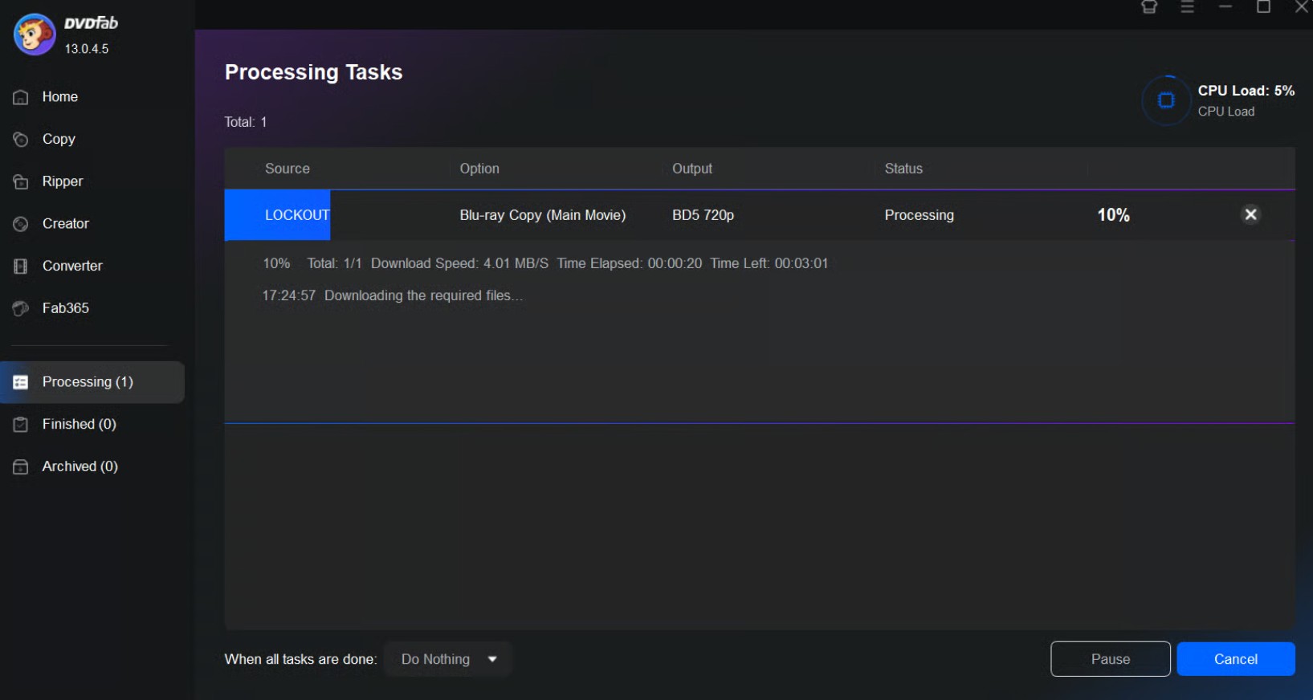This screenshot has height=700, width=1313.
Task: Cancel the Blu-ray copy task
Action: tap(1235, 659)
